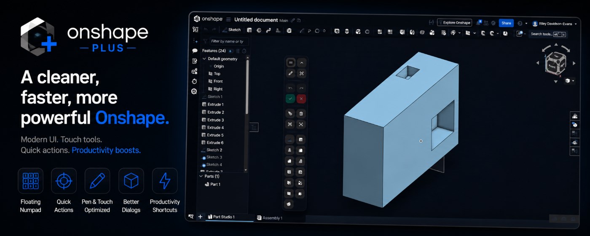The image size is (590, 236).
Task: Open the notifications bell icon
Action: (x=479, y=23)
